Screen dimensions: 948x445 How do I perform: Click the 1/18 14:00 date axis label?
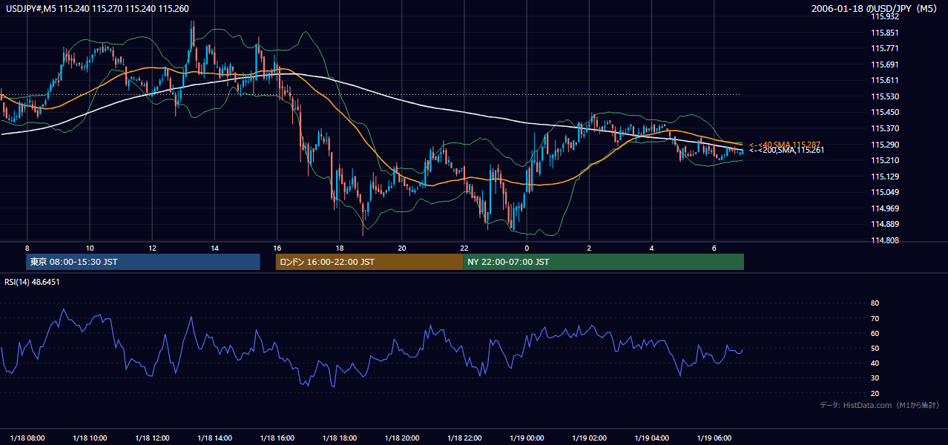[214, 438]
